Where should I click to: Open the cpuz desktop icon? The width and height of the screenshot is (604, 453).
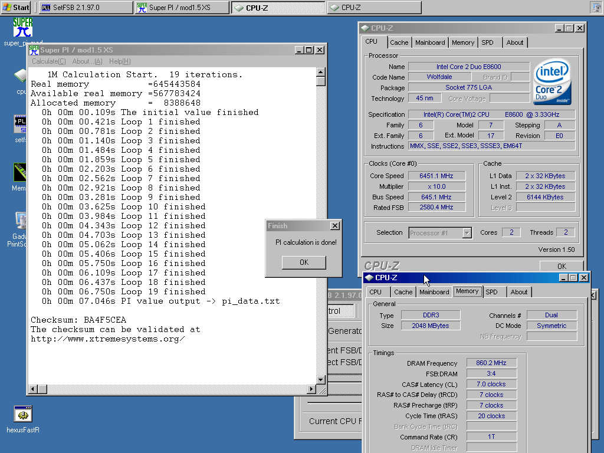click(21, 76)
